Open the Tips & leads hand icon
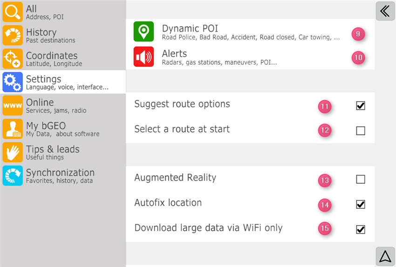 pos(13,153)
